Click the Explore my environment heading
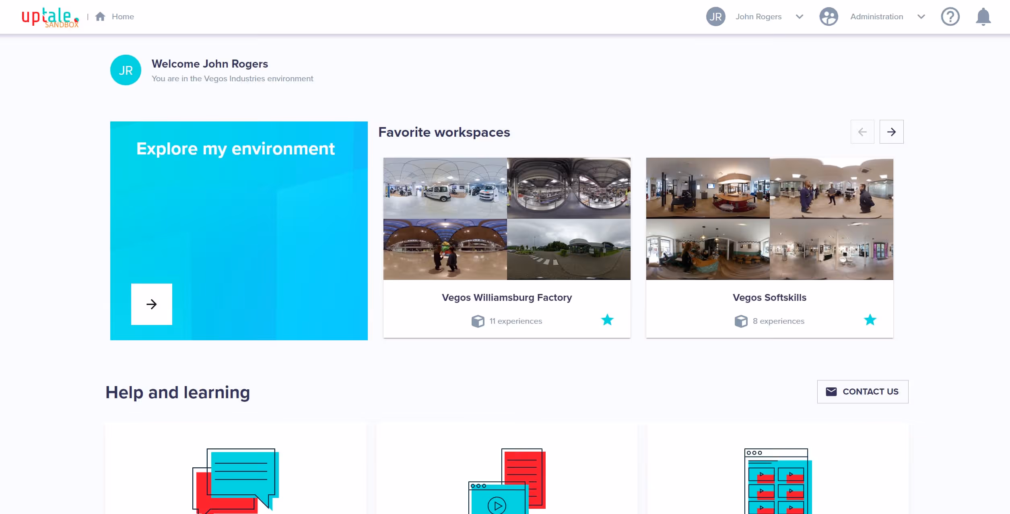 pos(235,149)
